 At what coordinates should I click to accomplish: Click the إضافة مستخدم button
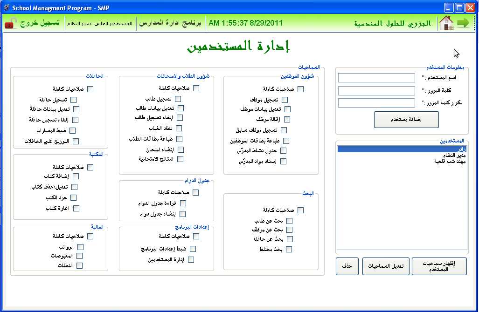pos(406,120)
